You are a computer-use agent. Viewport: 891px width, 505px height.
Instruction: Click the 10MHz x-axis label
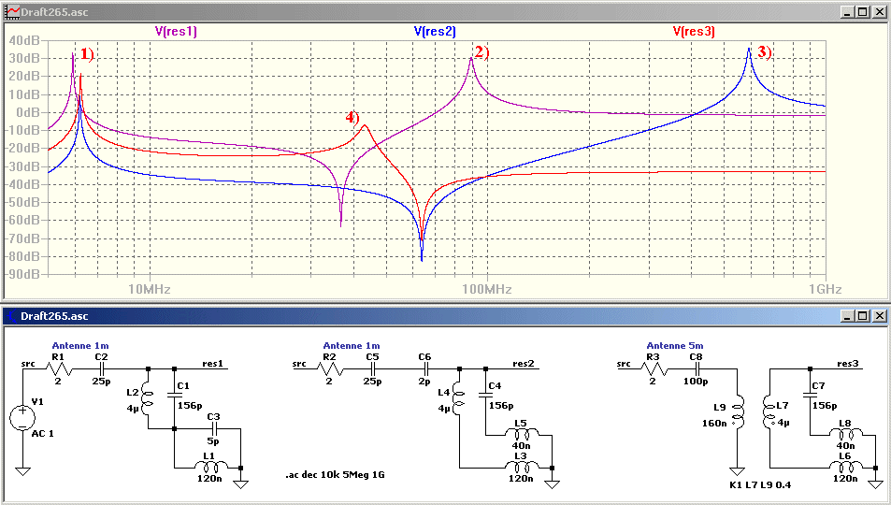point(150,289)
